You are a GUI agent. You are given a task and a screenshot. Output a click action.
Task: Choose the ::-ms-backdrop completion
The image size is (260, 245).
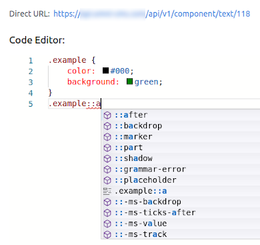coord(181,202)
